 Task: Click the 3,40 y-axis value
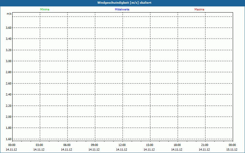pyautogui.click(x=9, y=39)
